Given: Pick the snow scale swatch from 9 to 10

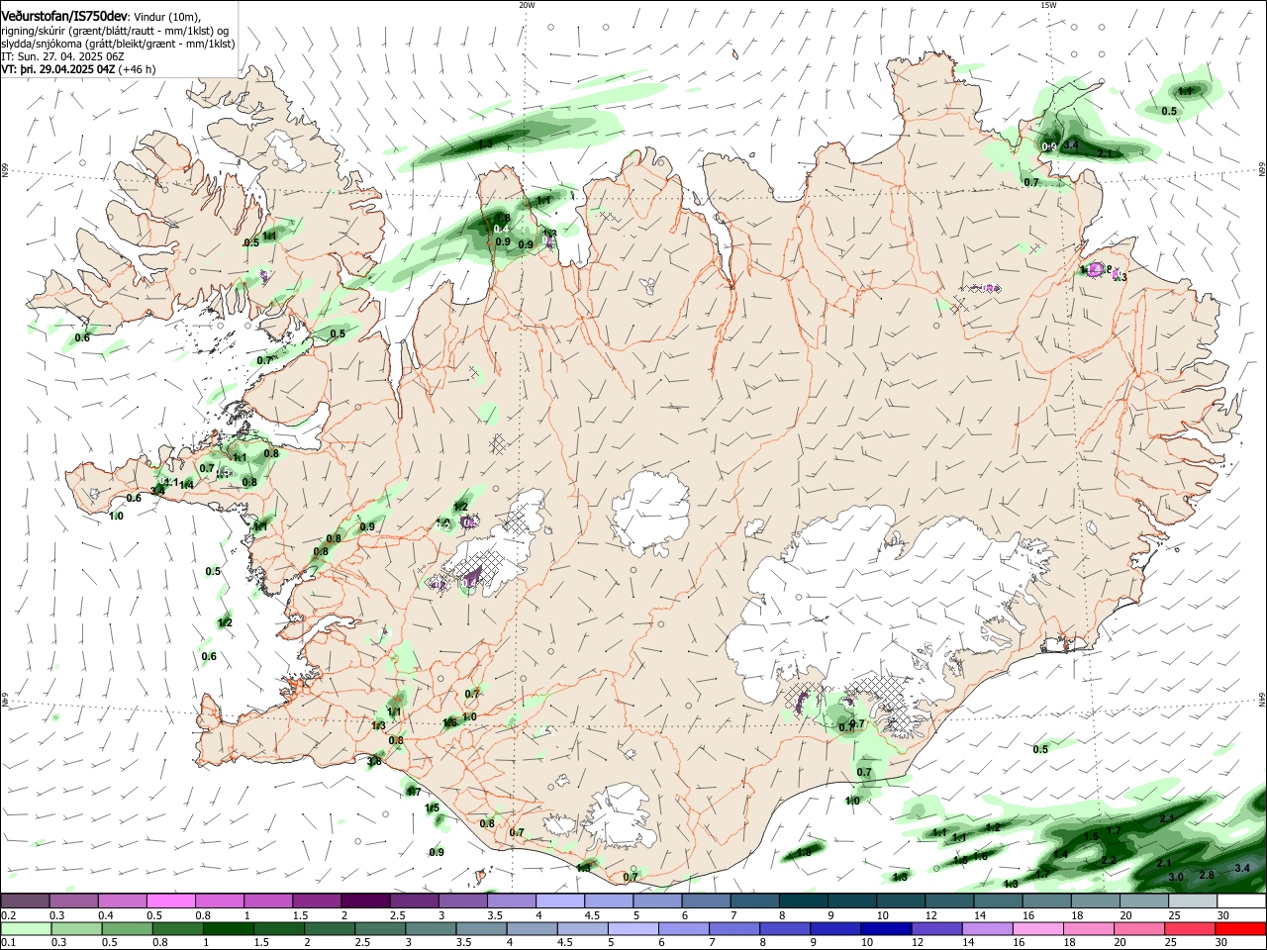Looking at the screenshot, I should (852, 901).
